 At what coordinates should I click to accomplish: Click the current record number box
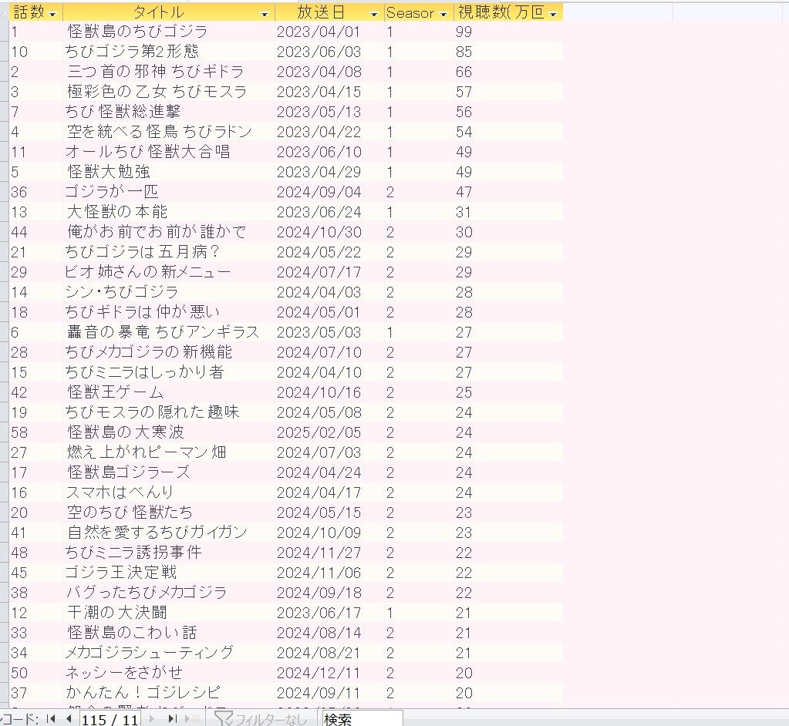pyautogui.click(x=111, y=720)
